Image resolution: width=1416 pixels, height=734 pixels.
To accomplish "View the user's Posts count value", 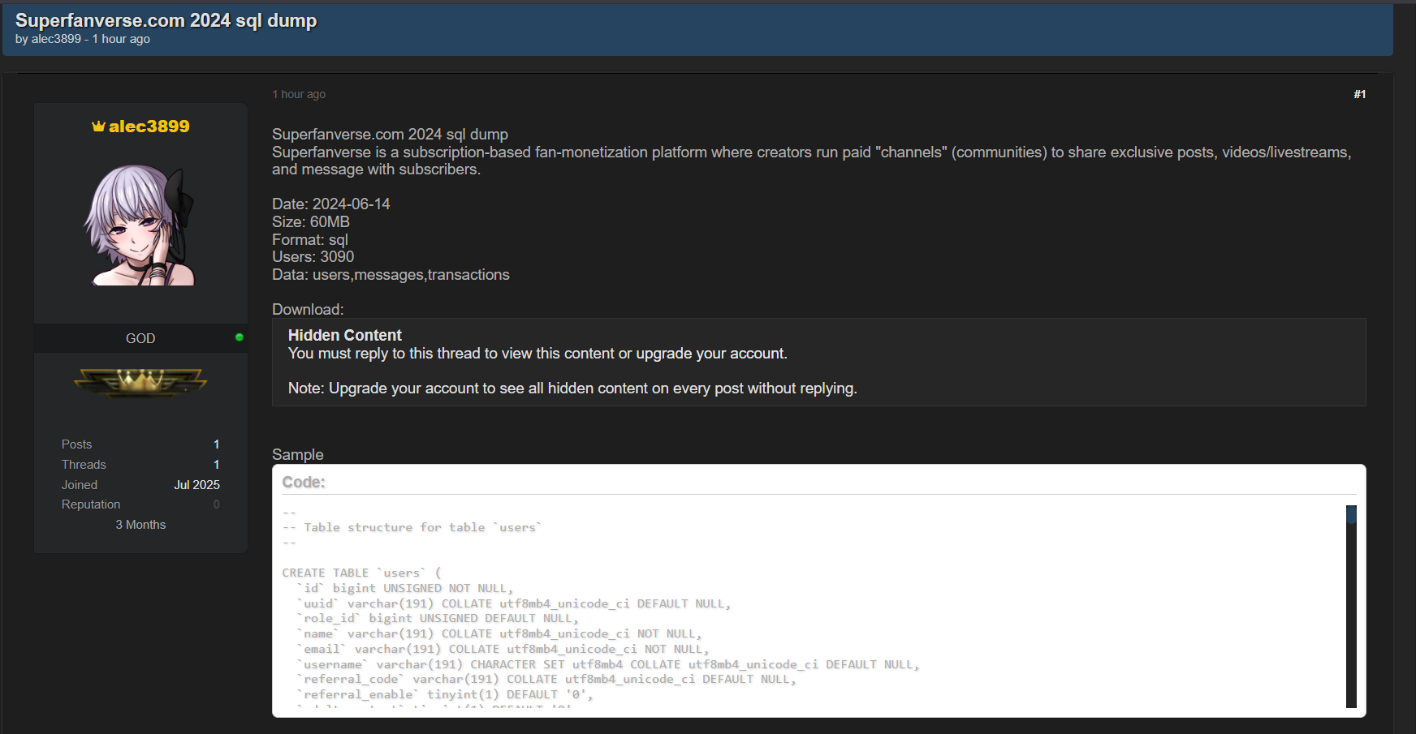I will (216, 444).
